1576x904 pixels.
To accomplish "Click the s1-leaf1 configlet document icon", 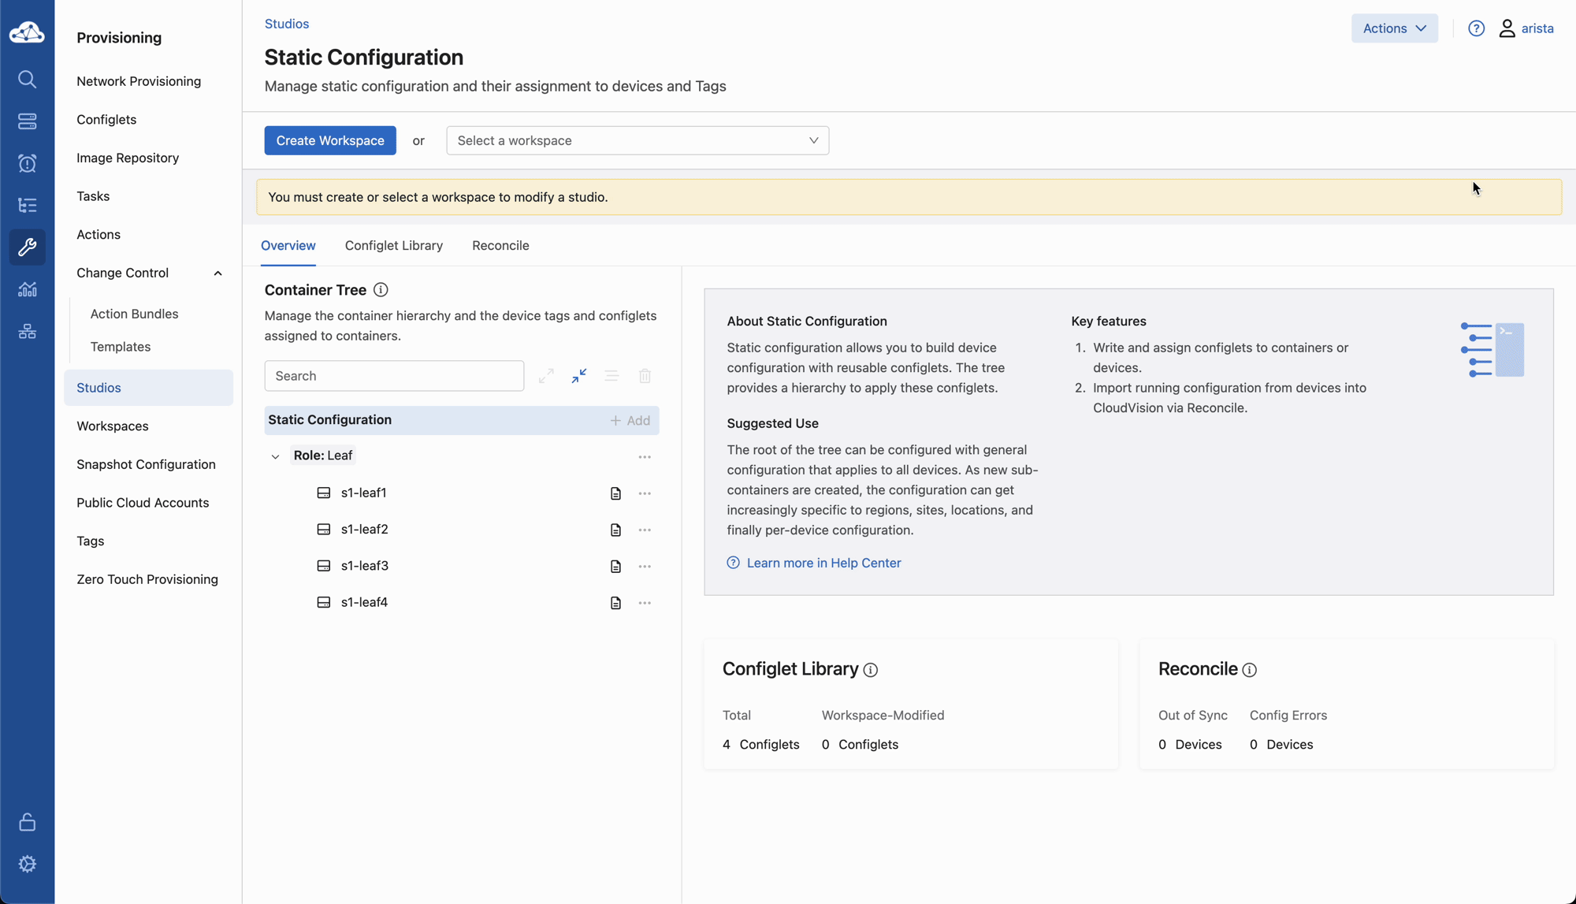I will (615, 493).
